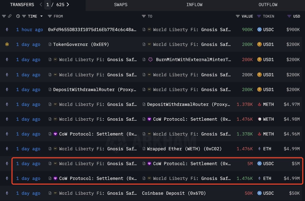Viewport: 305px width, 201px height.
Task: Click the BNB chain icon on TokenGovernor row
Action: (7, 45)
